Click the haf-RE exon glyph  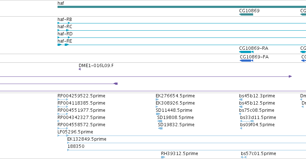(x=63, y=45)
